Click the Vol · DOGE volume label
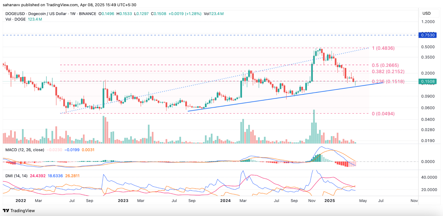The height and width of the screenshot is (216, 443). (16, 19)
